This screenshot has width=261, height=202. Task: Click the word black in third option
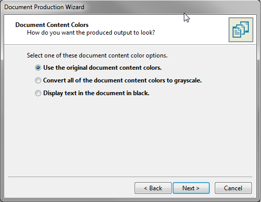pyautogui.click(x=141, y=93)
